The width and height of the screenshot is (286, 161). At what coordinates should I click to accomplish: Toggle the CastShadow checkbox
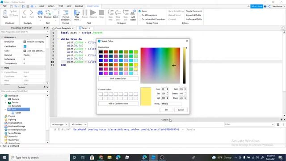25,47
